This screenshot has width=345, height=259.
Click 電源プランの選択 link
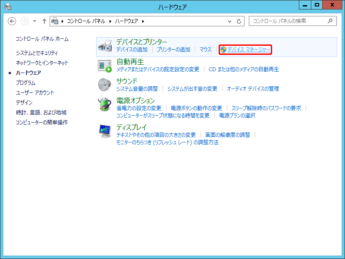pyautogui.click(x=237, y=115)
